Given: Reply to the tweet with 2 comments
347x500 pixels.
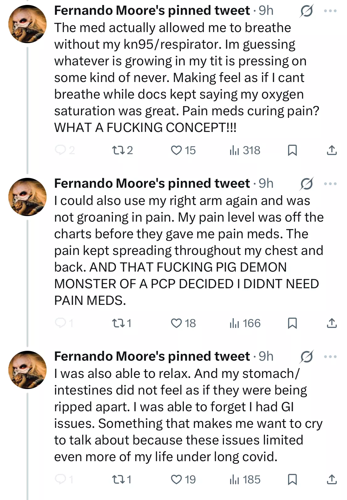Looking at the screenshot, I should click(x=65, y=150).
